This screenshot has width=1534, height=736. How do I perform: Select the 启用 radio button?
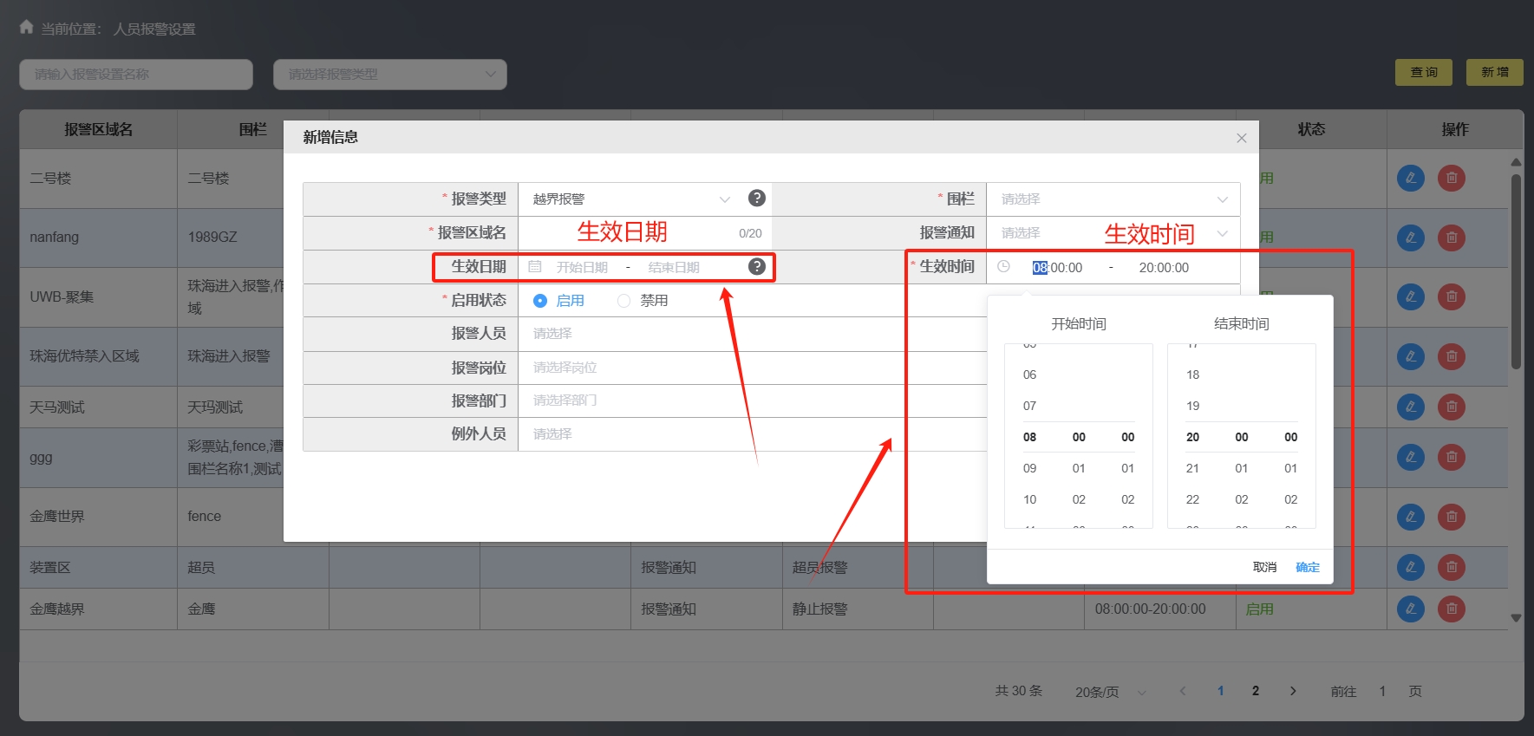[x=540, y=301]
